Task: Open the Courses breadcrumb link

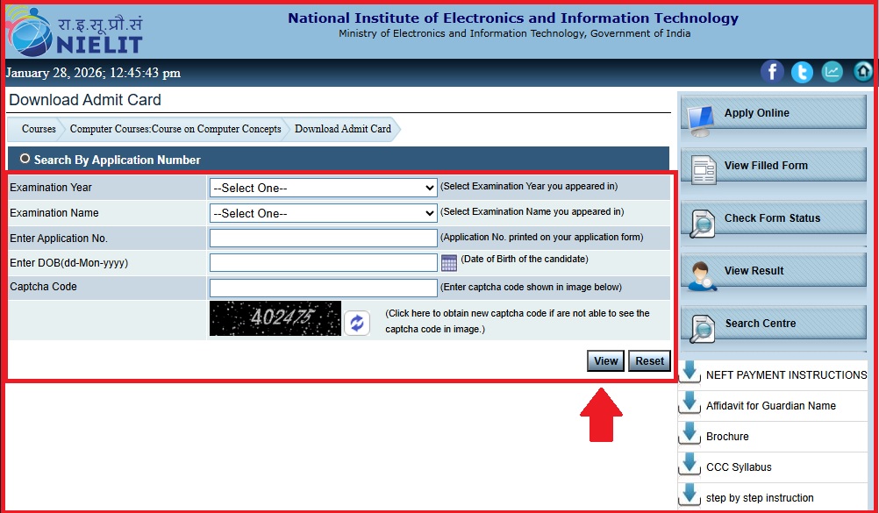Action: (x=36, y=128)
